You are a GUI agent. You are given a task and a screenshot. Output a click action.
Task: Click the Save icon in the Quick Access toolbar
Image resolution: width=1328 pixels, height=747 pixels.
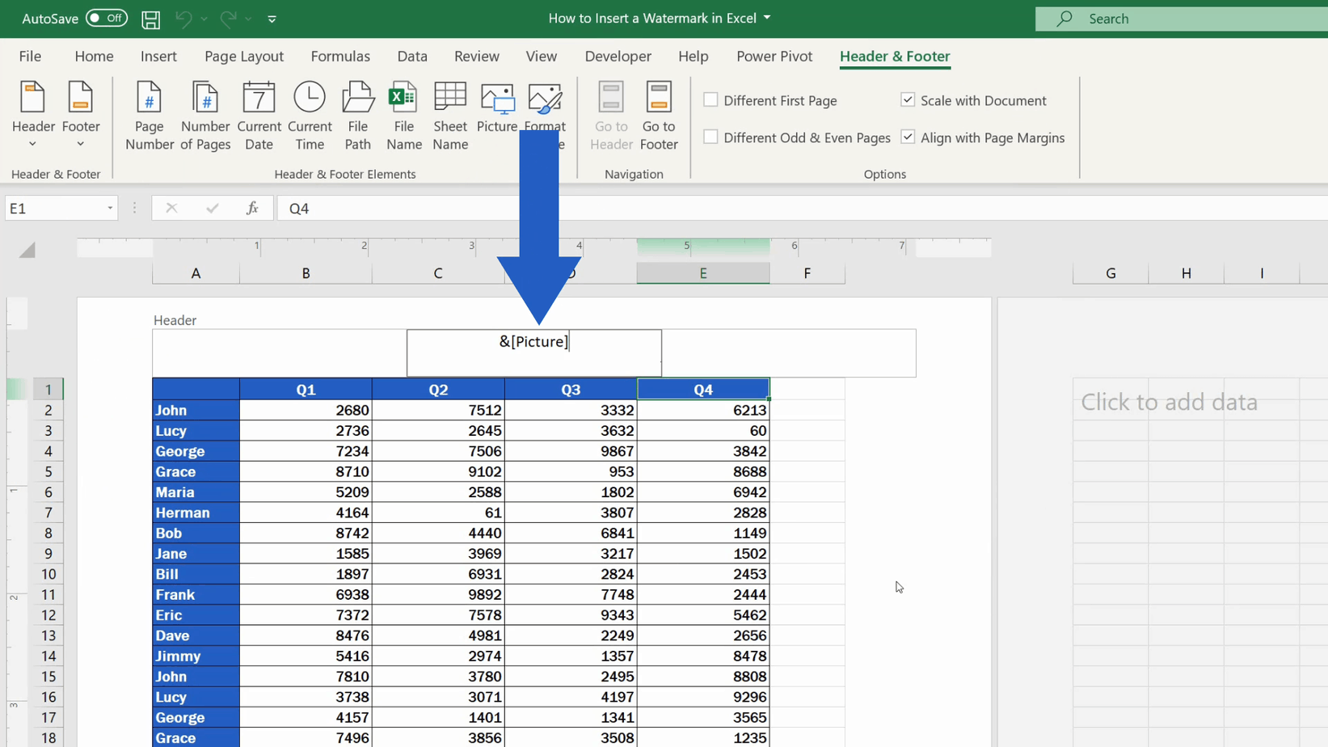150,19
